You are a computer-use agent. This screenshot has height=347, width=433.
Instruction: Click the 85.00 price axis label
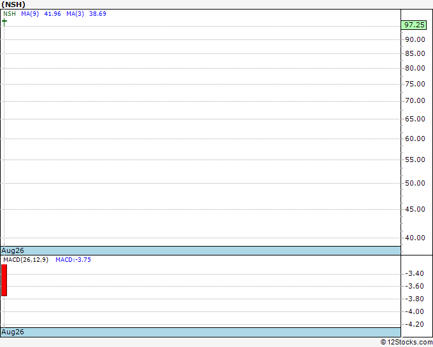415,53
